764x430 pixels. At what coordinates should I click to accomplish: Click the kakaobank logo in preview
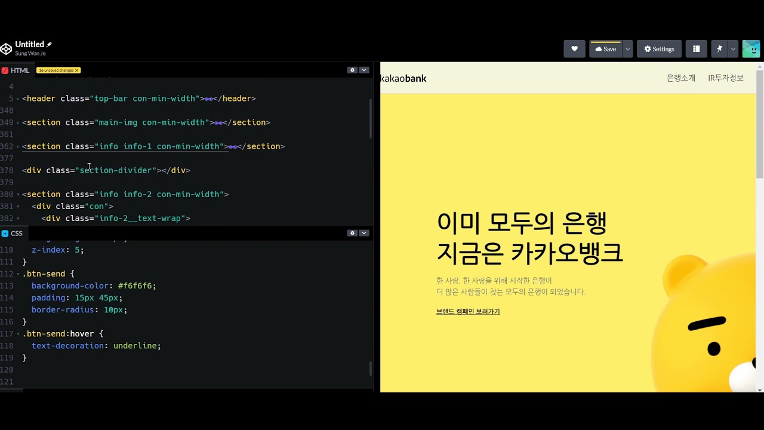403,78
